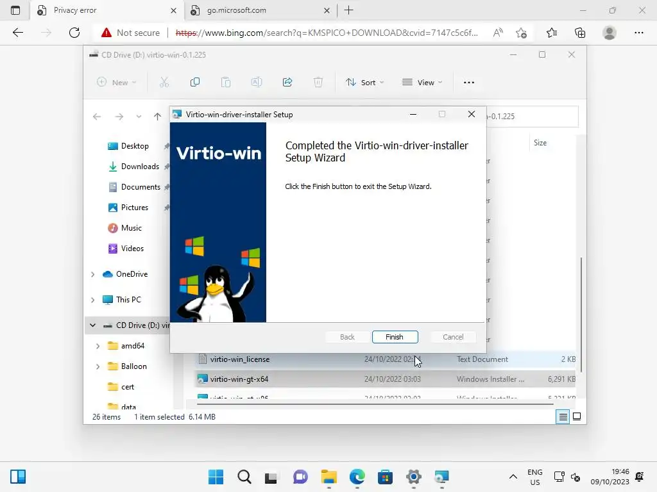Viewport: 657px width, 492px height.
Task: Click the horizontal scrollbar in file list
Action: click(x=375, y=404)
